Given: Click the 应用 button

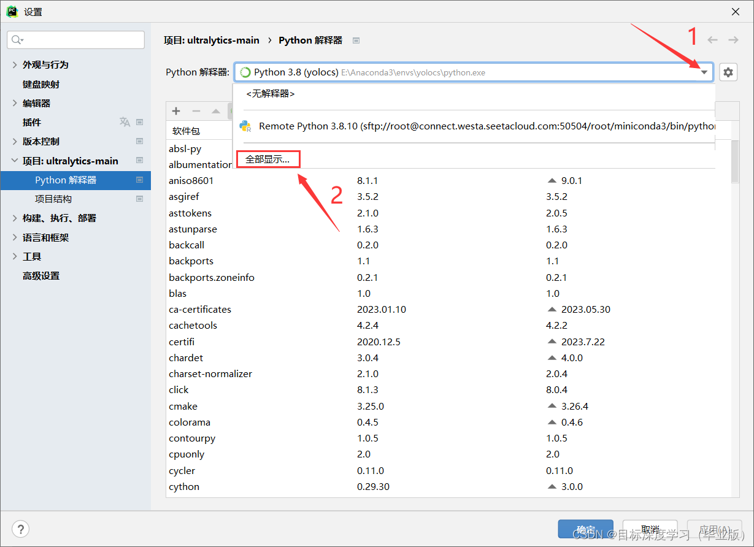Looking at the screenshot, I should pos(715,529).
